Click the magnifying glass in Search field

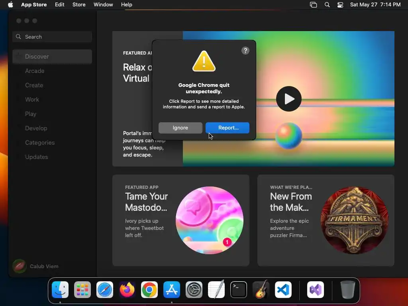[18, 37]
